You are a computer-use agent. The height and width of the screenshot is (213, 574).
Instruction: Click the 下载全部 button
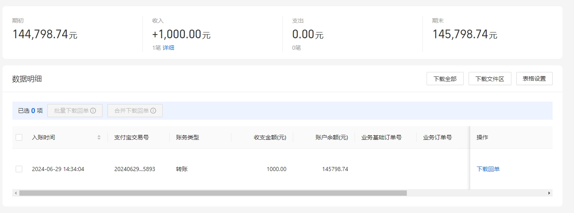(x=445, y=79)
